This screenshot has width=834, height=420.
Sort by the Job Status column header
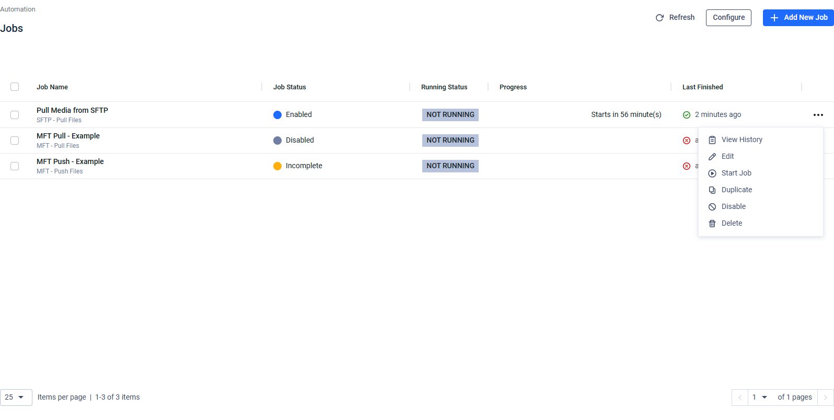(289, 87)
